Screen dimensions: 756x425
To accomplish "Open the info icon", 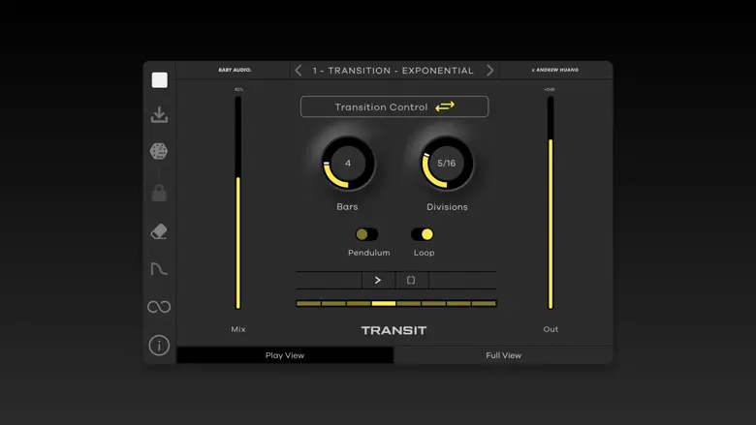I will click(x=159, y=345).
